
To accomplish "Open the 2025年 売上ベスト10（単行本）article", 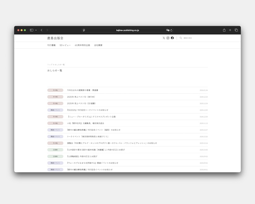I will (81, 97).
